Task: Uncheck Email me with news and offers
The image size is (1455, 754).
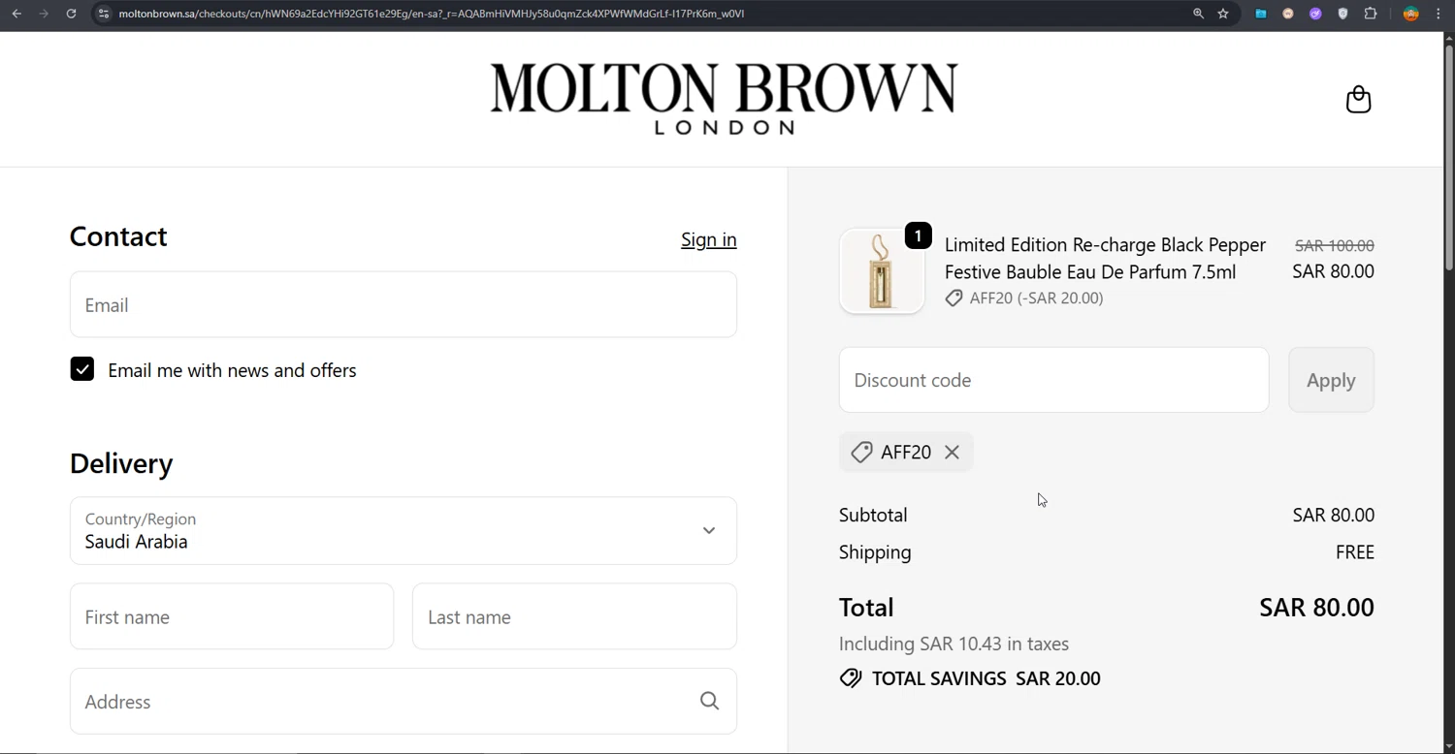Action: pyautogui.click(x=82, y=369)
